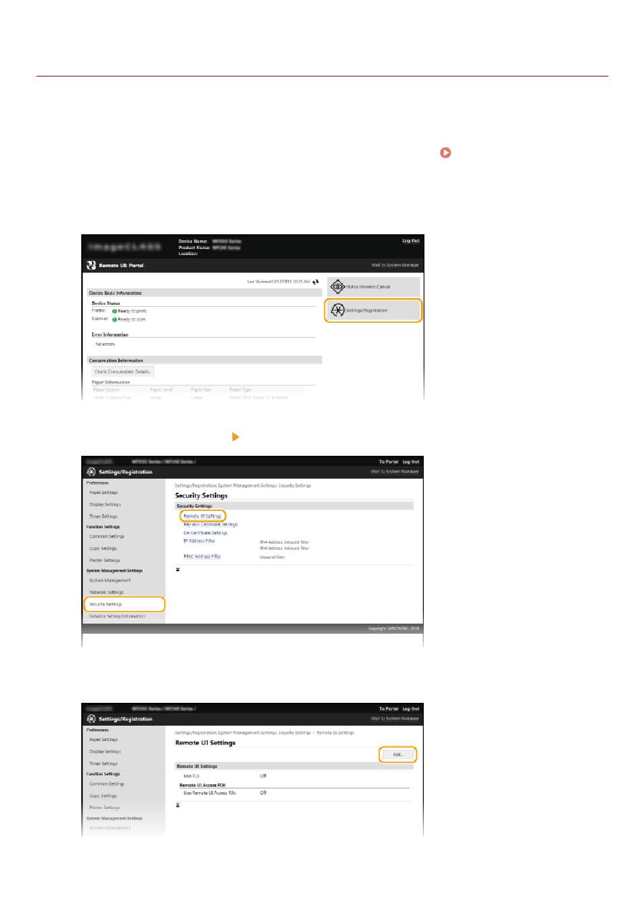The image size is (638, 919).
Task: Click Log Out on the Security Settings page
Action: pyautogui.click(x=411, y=462)
